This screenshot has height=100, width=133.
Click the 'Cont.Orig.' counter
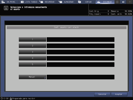click(99, 11)
